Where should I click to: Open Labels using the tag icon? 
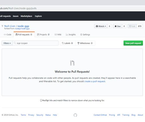pyautogui.click(x=63, y=43)
